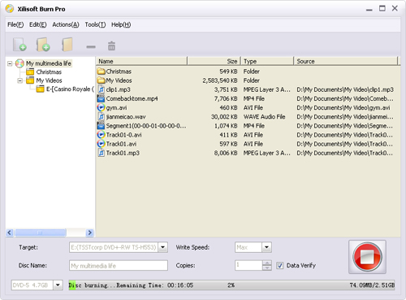
Task: Click the tree scrollbar right arrow
Action: pyautogui.click(x=89, y=233)
